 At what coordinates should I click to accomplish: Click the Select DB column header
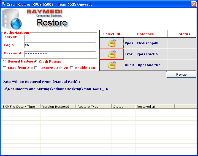[x=112, y=34]
